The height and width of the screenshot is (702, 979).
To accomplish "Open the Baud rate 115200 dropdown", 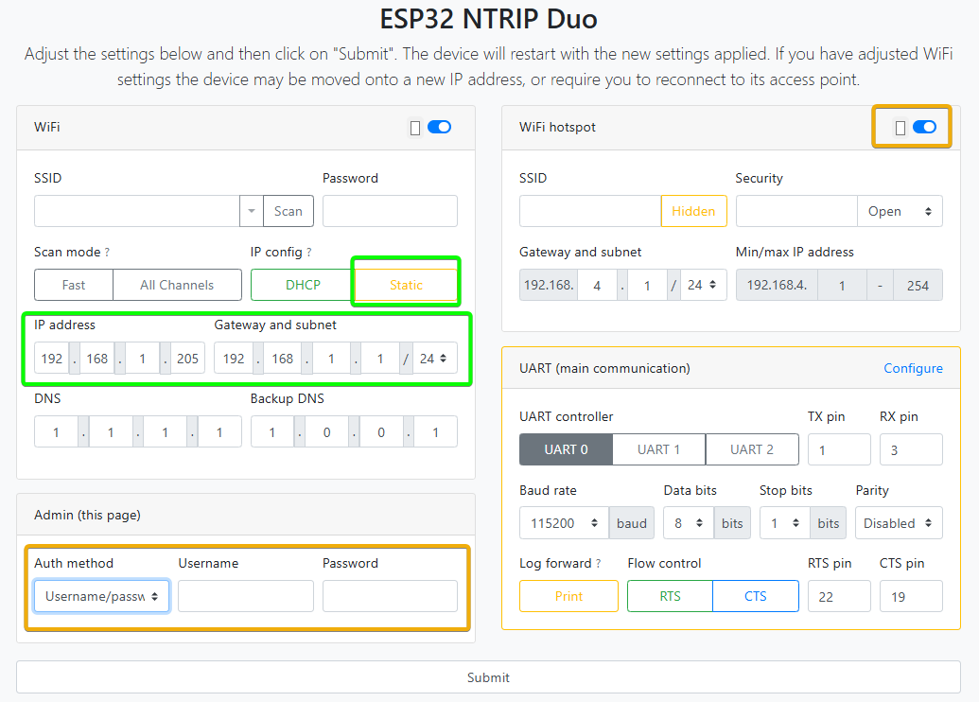I will [x=564, y=523].
